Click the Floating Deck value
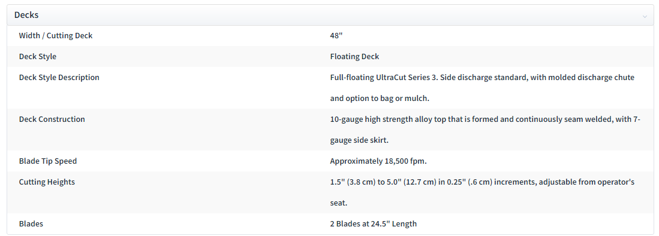Screen dimensions: 659x236 click(355, 57)
